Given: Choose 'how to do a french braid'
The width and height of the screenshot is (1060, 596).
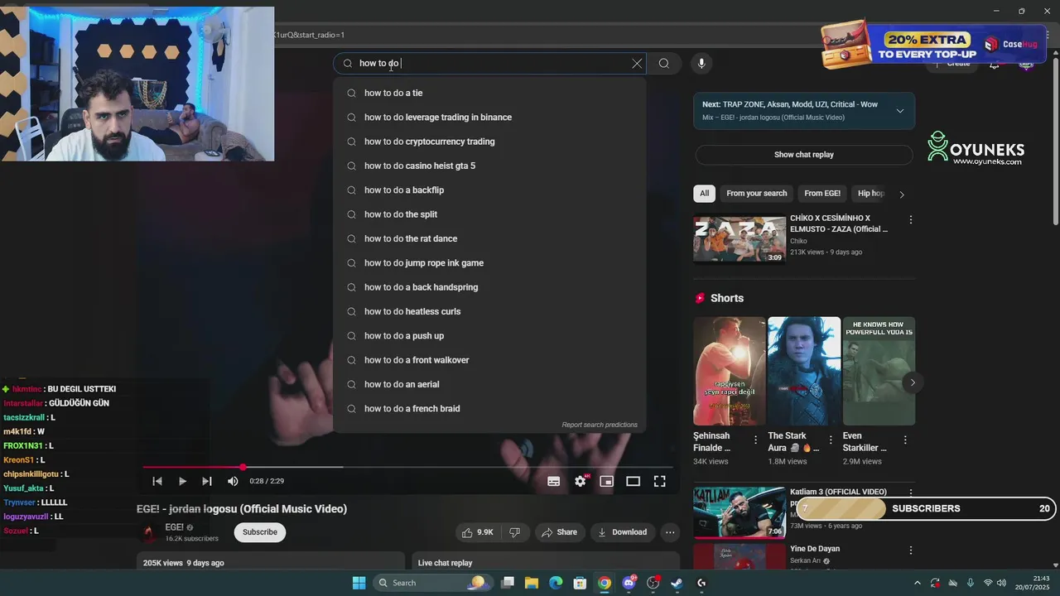Looking at the screenshot, I should (489, 409).
